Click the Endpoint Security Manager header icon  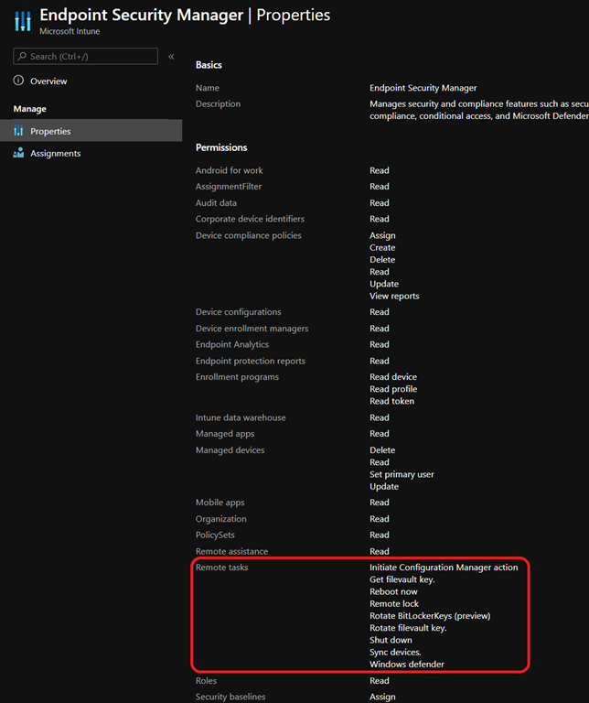pos(22,21)
